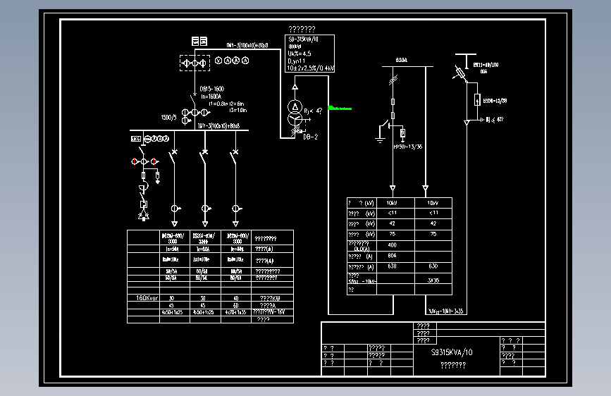Select the Uk%=4.5 text
The height and width of the screenshot is (396, 611).
pyautogui.click(x=300, y=54)
